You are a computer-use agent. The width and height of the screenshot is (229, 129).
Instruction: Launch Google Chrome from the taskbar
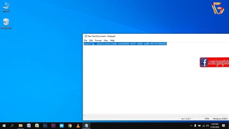(70, 126)
